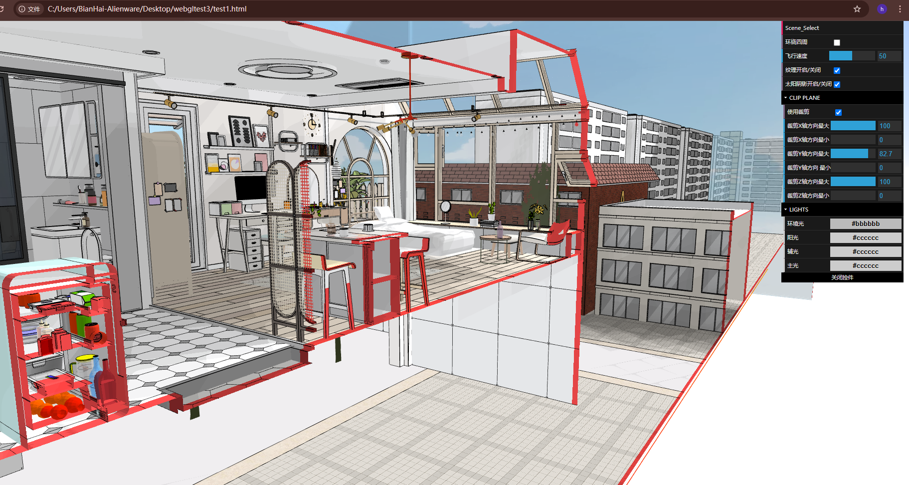Open the 主光 color swatch
The image size is (909, 485).
[865, 265]
